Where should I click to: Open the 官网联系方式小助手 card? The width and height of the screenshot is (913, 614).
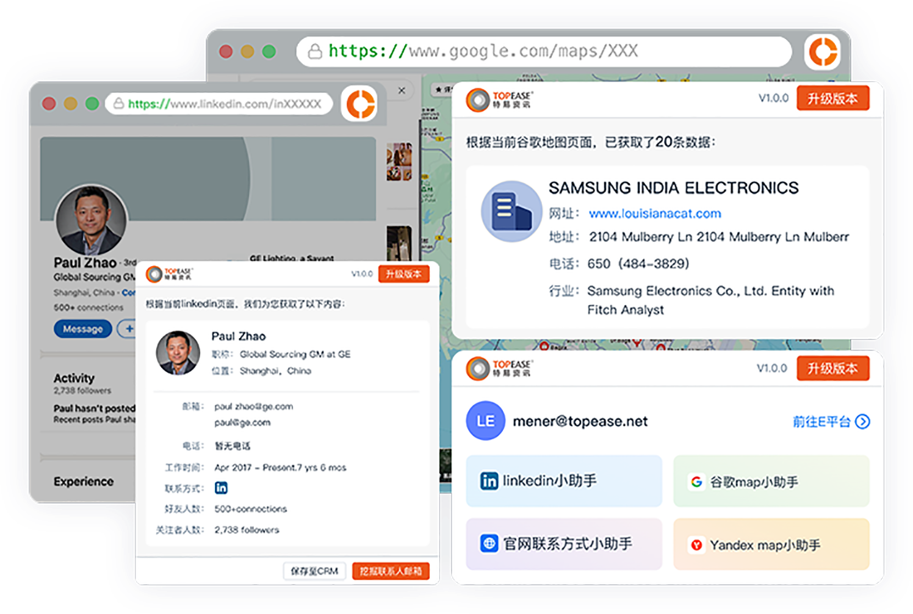click(564, 544)
